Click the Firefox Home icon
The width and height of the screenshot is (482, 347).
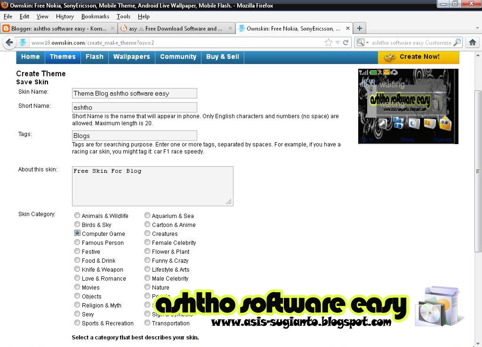(473, 42)
